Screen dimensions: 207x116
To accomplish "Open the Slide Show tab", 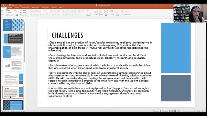I will pos(45,8).
